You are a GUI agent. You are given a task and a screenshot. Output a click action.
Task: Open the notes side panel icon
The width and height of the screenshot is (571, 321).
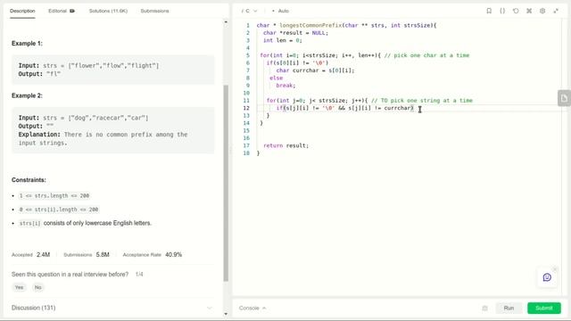(x=564, y=98)
